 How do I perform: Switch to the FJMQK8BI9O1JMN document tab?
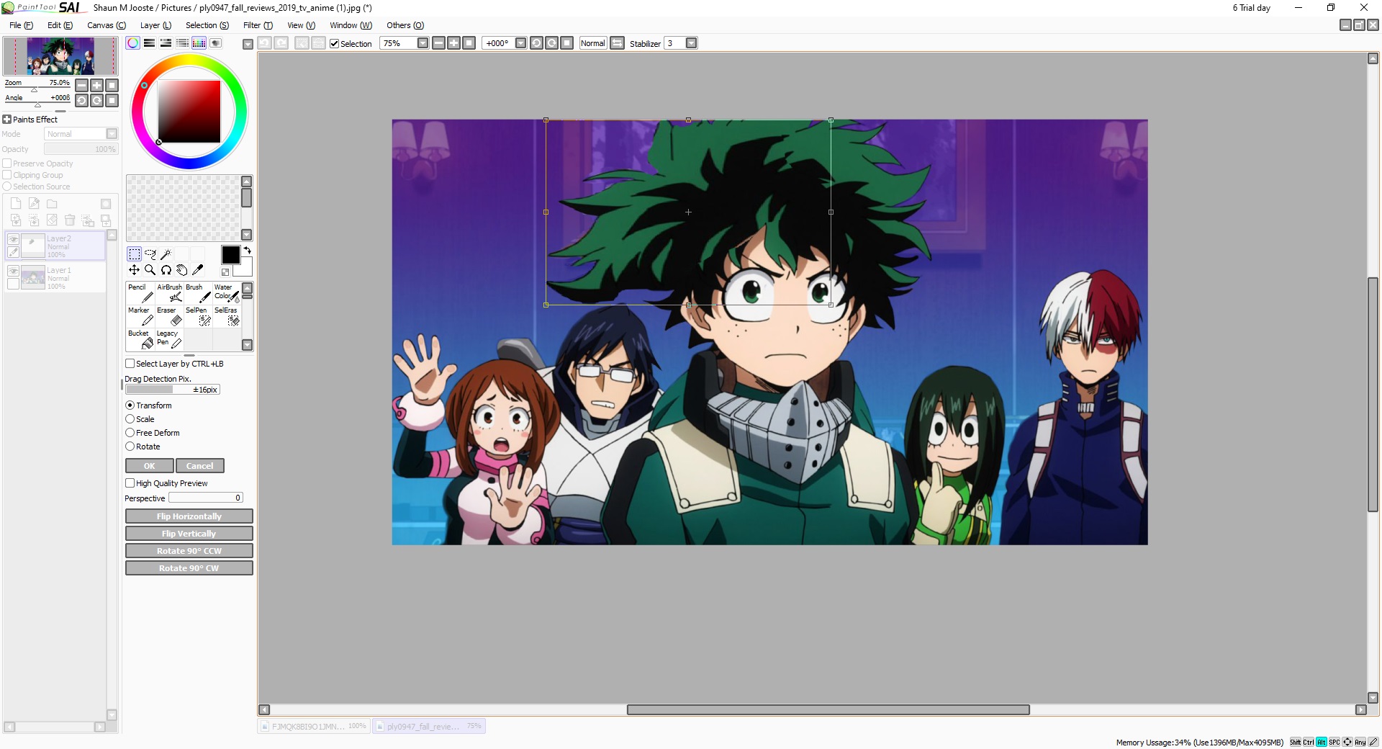(x=314, y=726)
